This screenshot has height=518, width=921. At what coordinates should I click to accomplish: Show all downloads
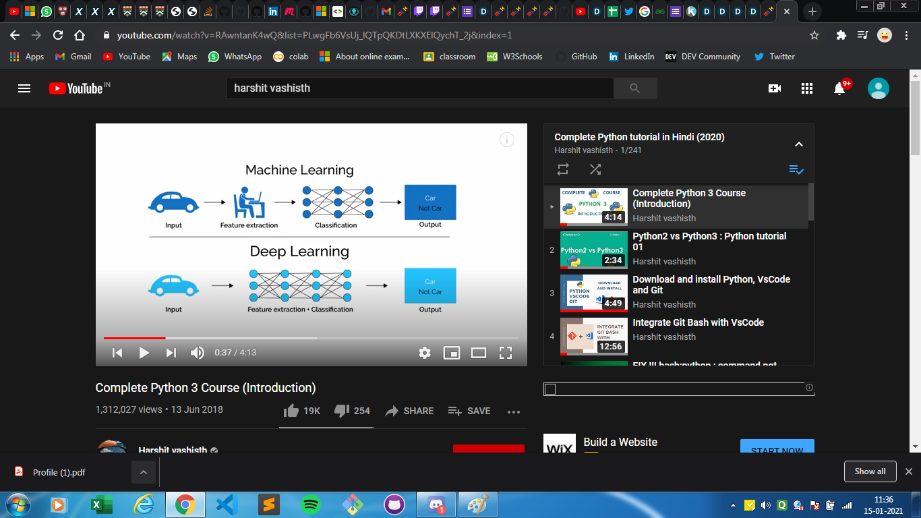870,471
